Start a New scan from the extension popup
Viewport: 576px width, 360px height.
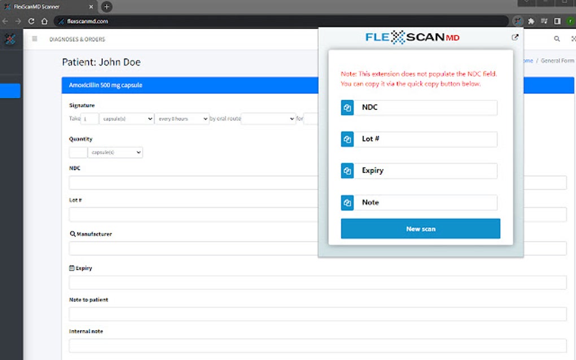coord(420,229)
